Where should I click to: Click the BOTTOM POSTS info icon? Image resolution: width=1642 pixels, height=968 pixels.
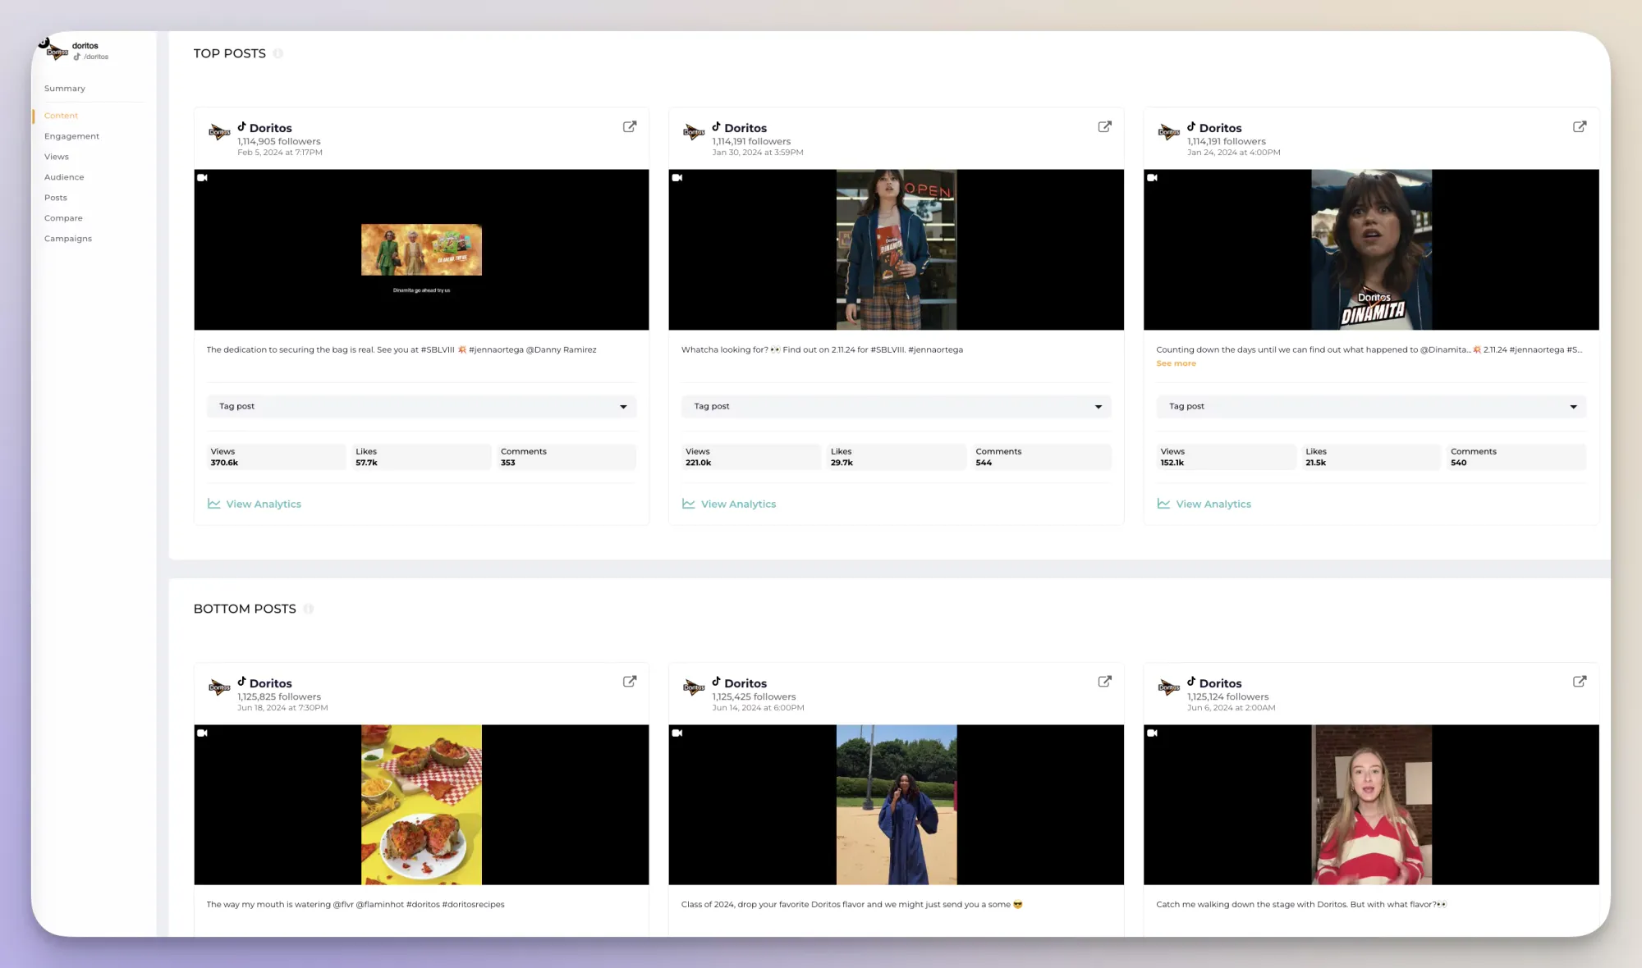(x=309, y=609)
